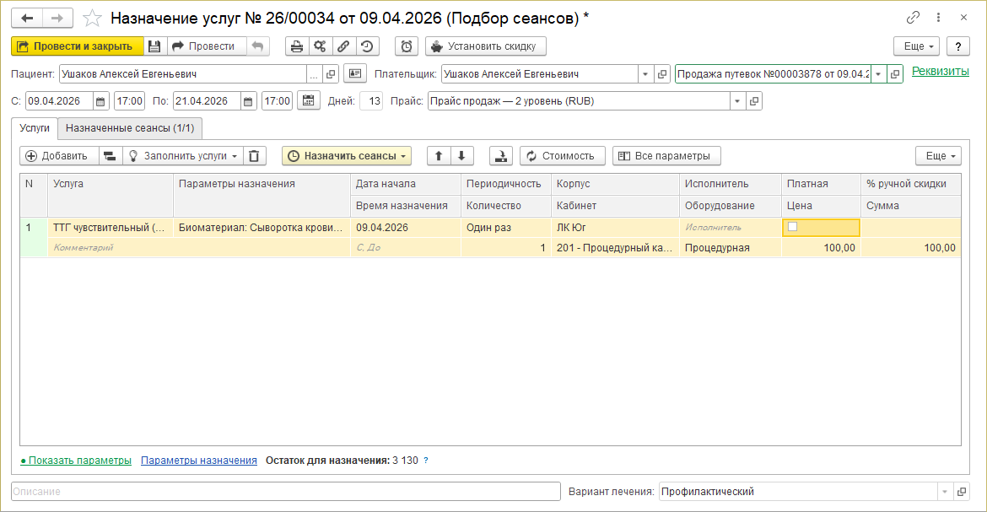Image resolution: width=987 pixels, height=512 pixels.
Task: Open Параметры назначения link
Action: [199, 461]
